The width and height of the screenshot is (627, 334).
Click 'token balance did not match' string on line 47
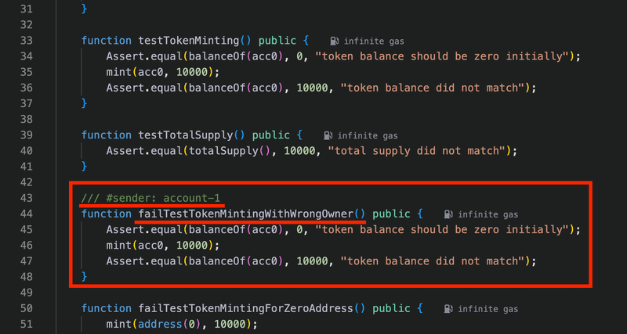(433, 261)
